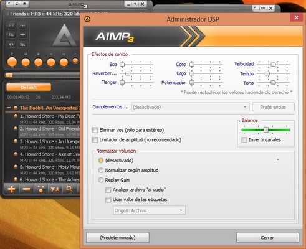The height and width of the screenshot is (249, 306).
Task: Open the playlist miscellaneous dots icon
Action: [x=41, y=189]
